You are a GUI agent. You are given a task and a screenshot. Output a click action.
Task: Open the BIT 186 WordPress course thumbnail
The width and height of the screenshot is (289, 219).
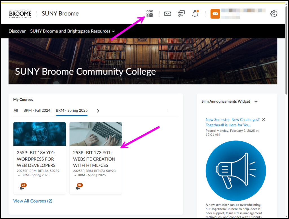pos(40,134)
